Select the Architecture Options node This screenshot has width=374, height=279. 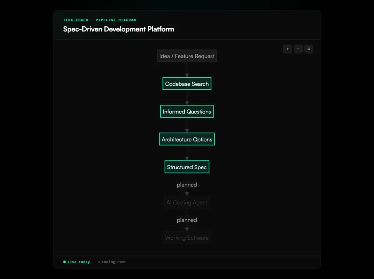187,139
